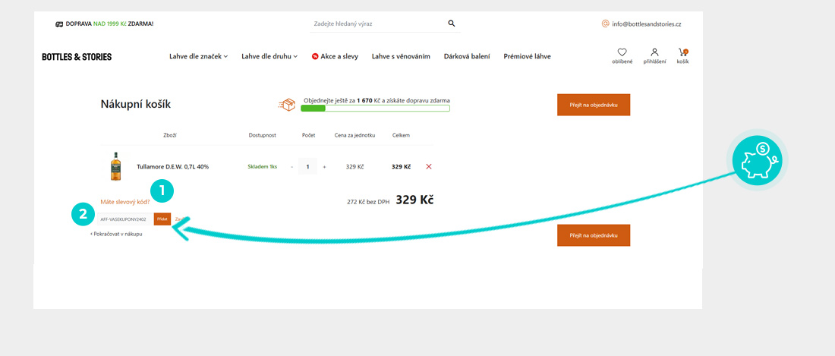Click the Tullamore bottle thumbnail
The height and width of the screenshot is (356, 835).
point(115,166)
